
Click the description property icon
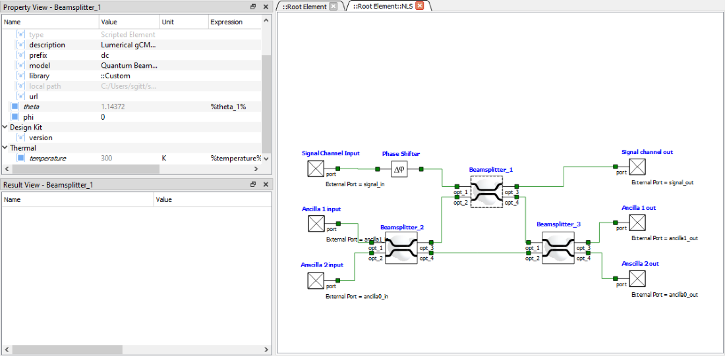[20, 45]
